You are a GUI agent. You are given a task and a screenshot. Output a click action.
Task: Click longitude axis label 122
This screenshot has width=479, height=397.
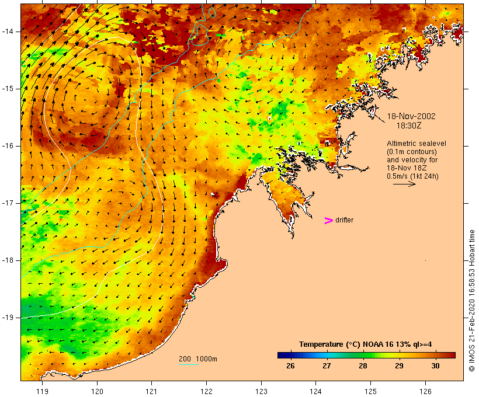(x=207, y=391)
